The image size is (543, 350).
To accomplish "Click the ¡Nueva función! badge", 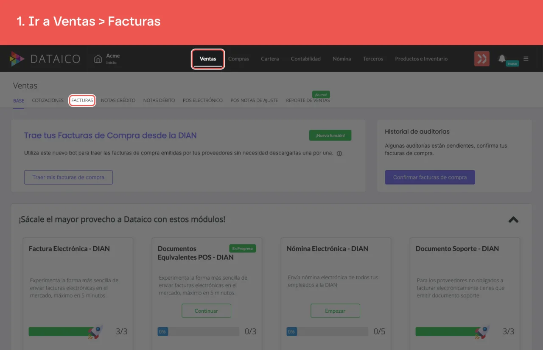I will point(330,135).
